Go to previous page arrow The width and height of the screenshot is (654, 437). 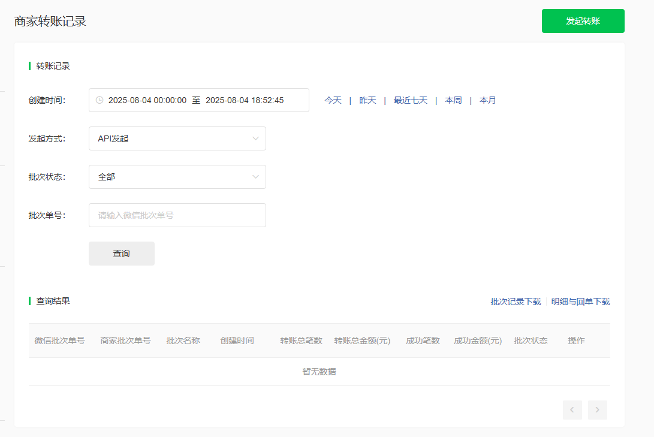click(572, 410)
